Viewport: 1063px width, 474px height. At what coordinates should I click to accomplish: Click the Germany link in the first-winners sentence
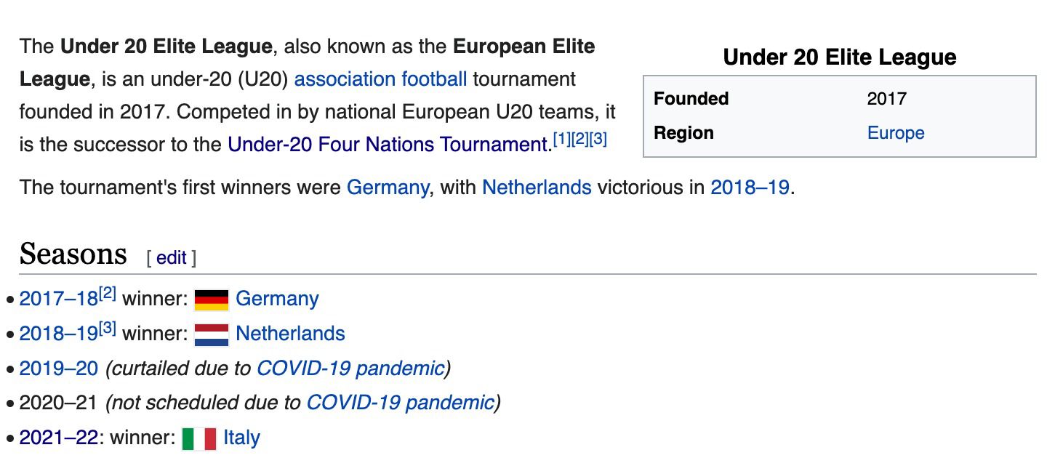[388, 188]
